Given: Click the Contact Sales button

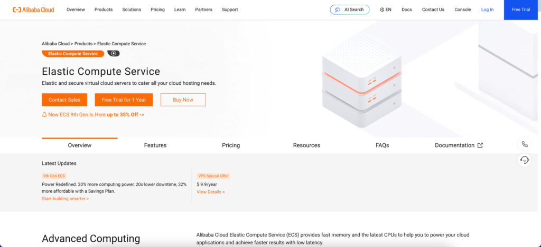Looking at the screenshot, I should (64, 100).
